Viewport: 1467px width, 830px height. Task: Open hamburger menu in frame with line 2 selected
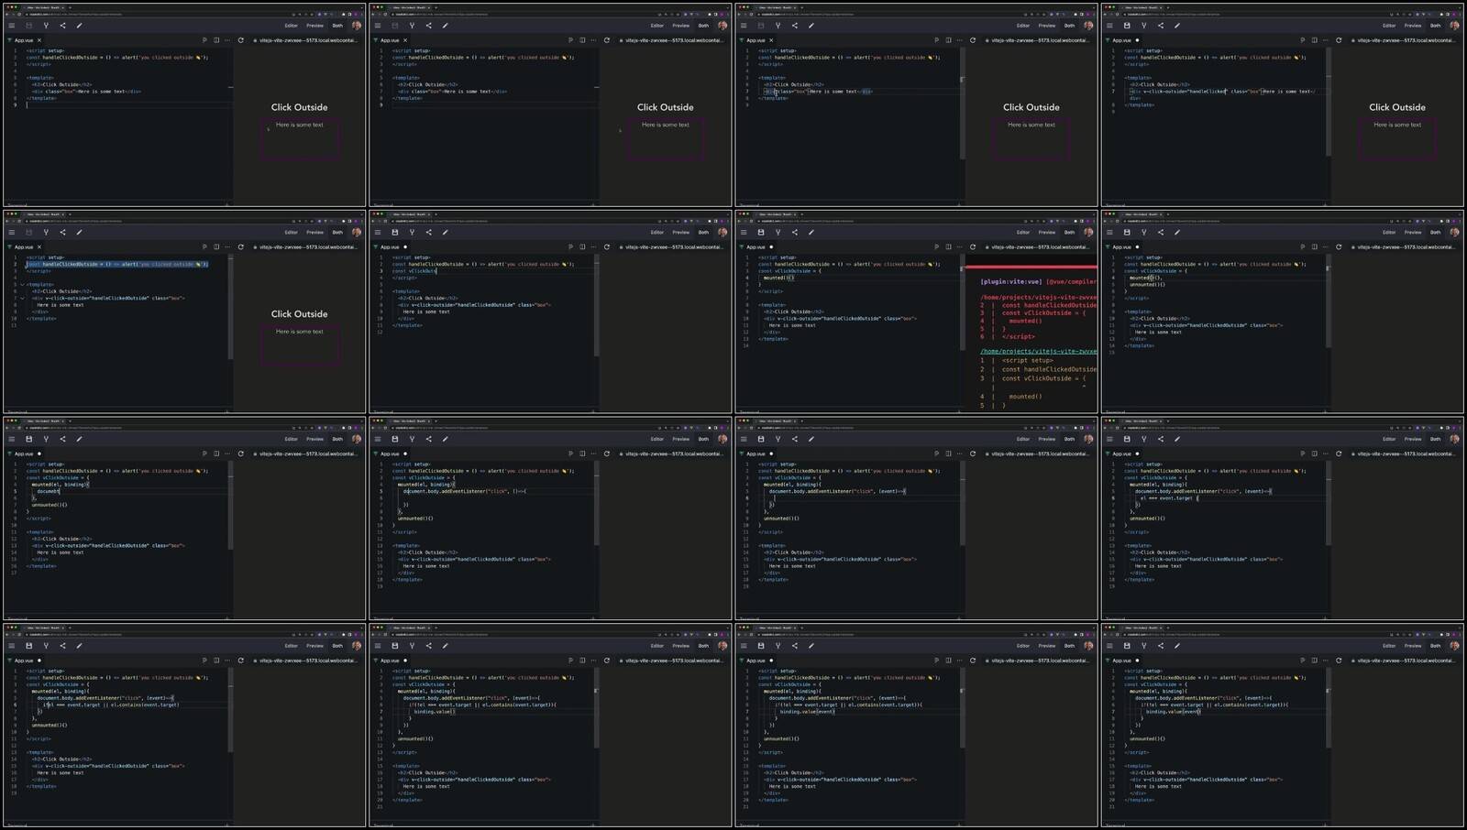click(x=12, y=233)
